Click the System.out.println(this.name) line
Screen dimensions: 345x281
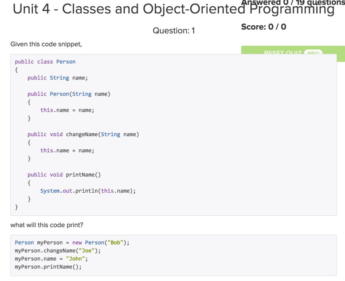point(88,191)
